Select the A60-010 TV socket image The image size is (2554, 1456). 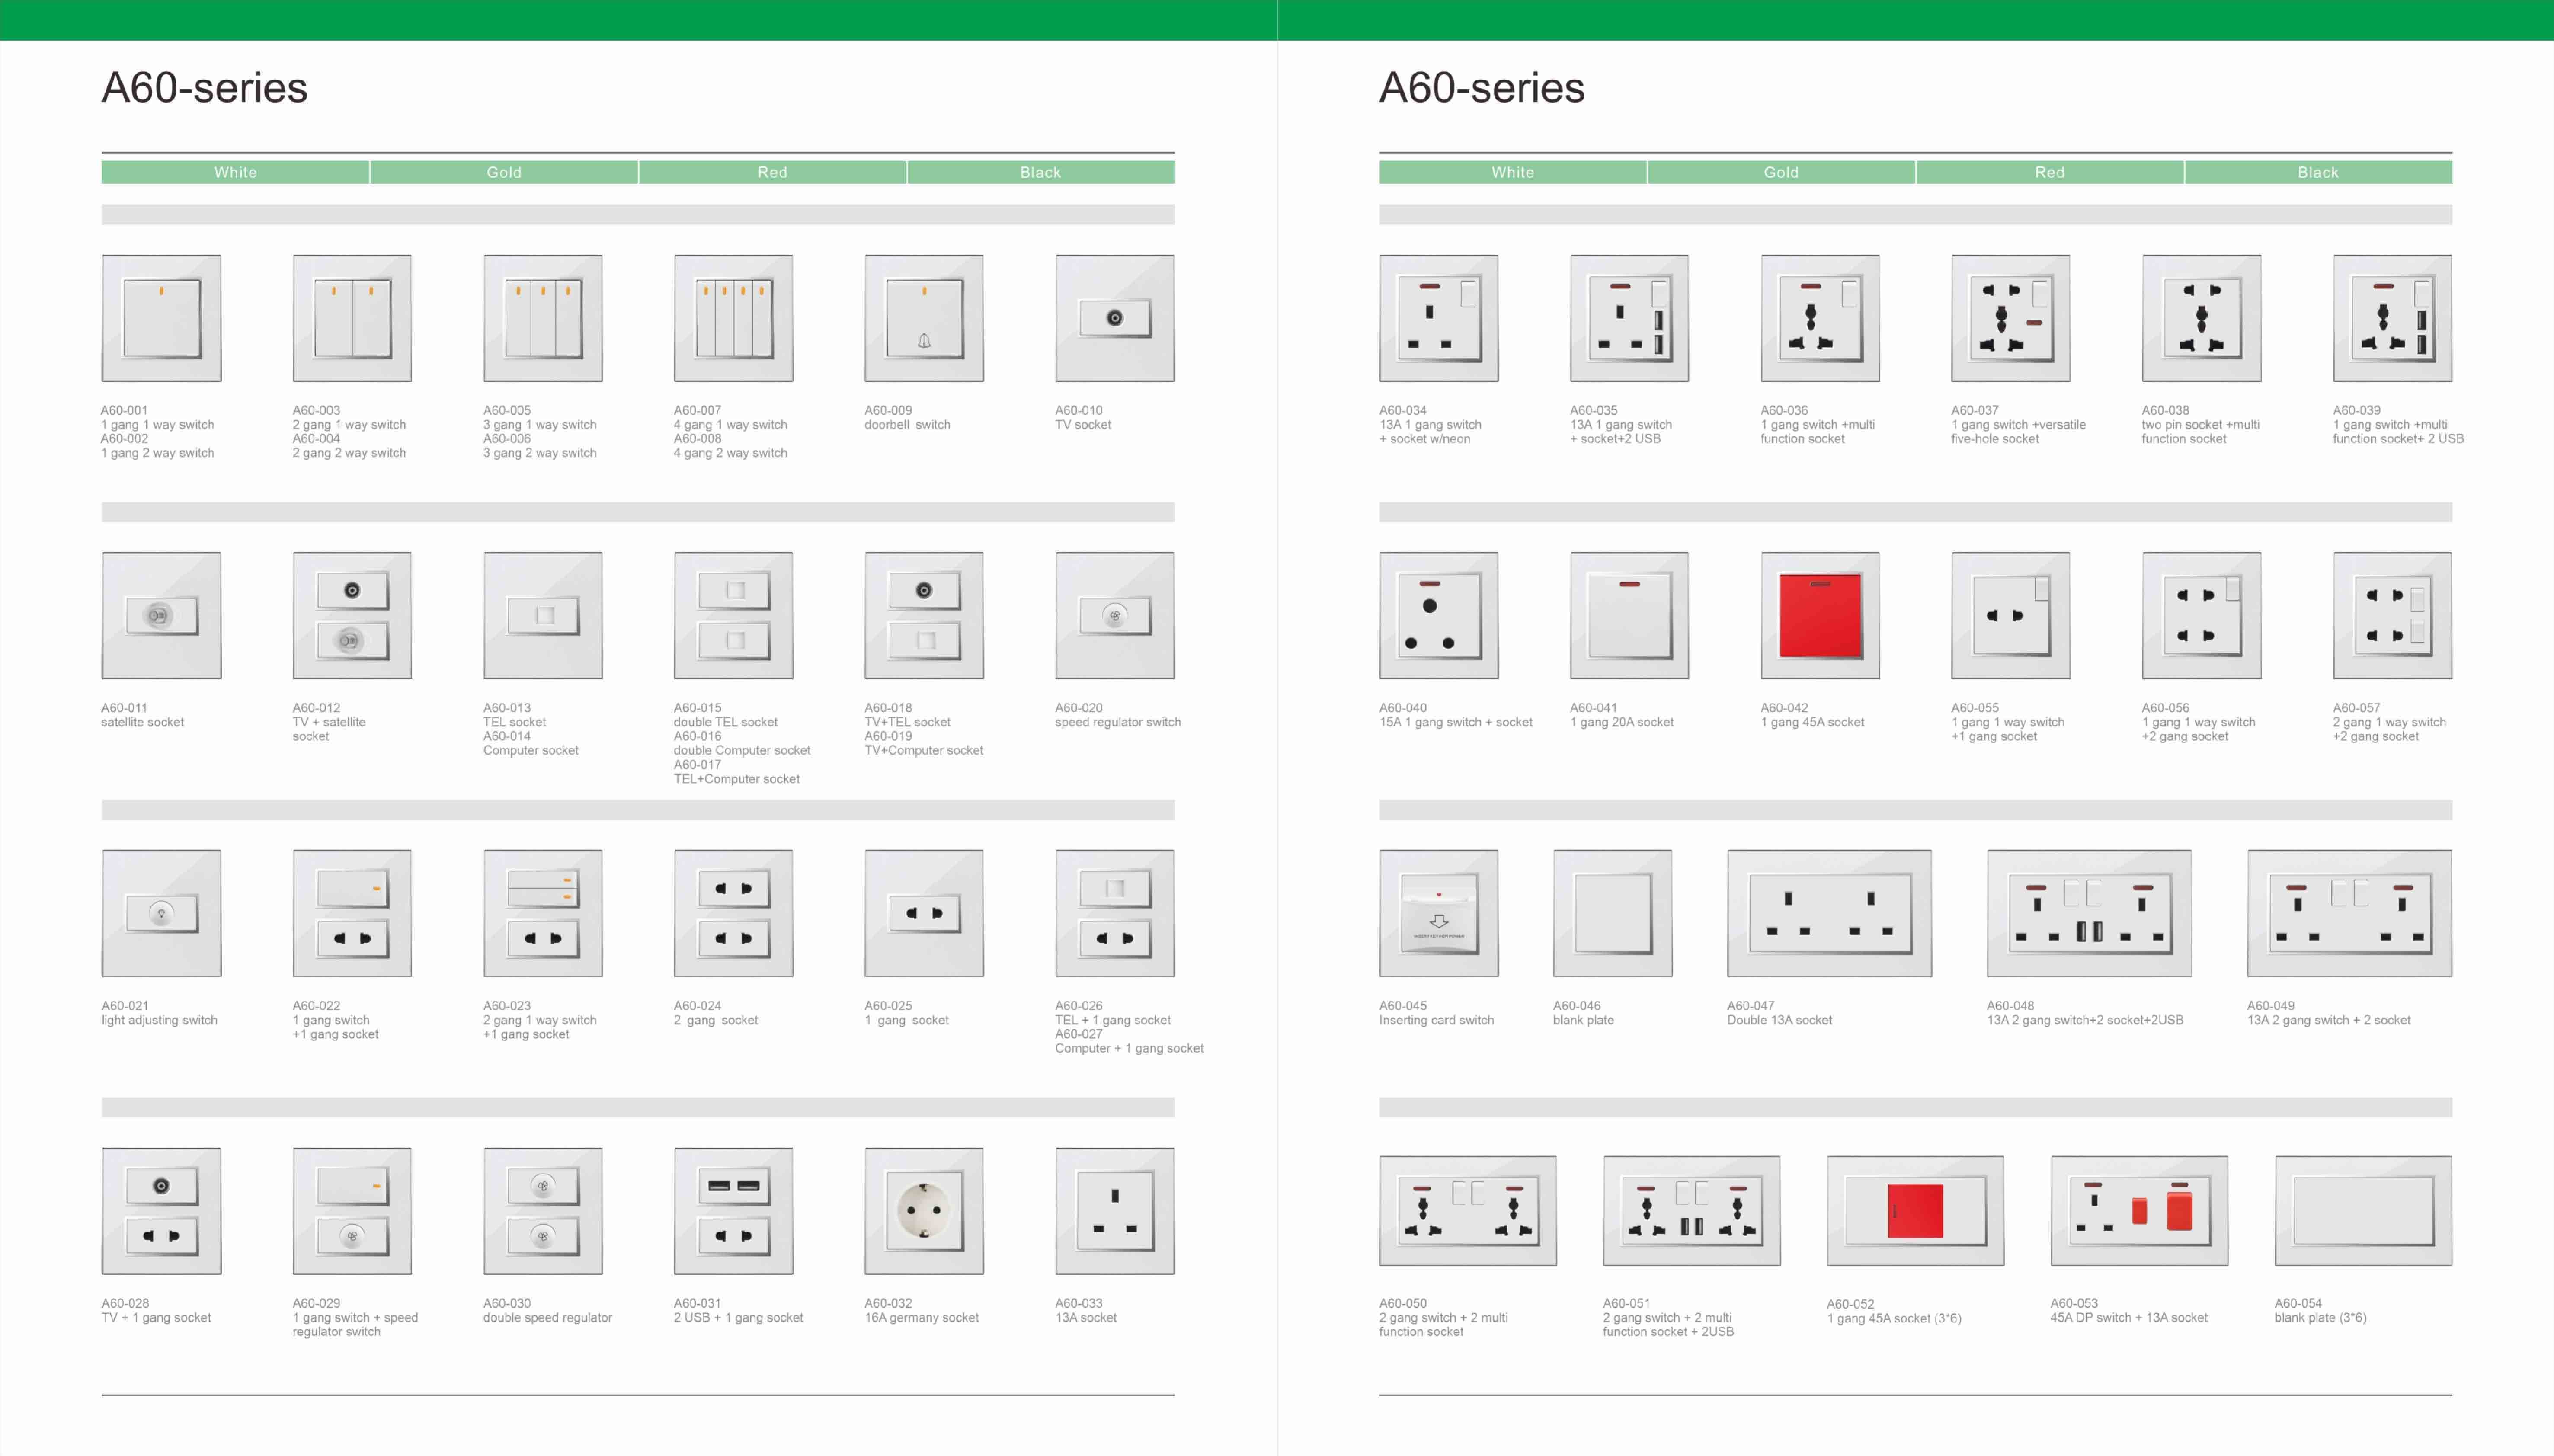[1115, 318]
